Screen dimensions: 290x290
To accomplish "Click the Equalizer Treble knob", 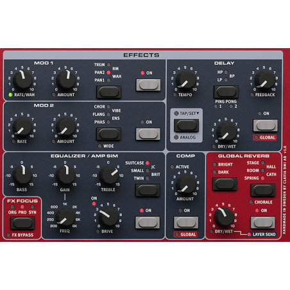I will (108, 175).
